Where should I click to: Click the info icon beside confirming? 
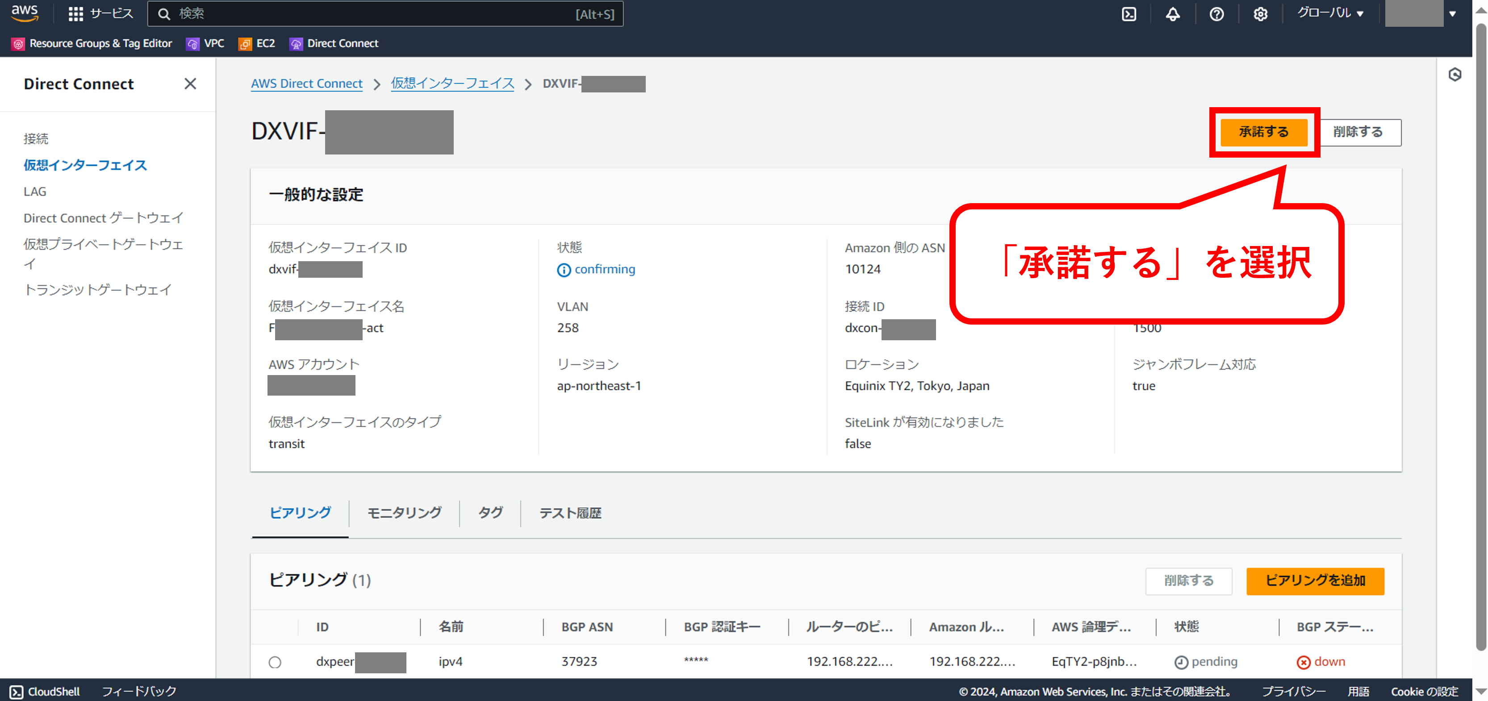(x=564, y=270)
